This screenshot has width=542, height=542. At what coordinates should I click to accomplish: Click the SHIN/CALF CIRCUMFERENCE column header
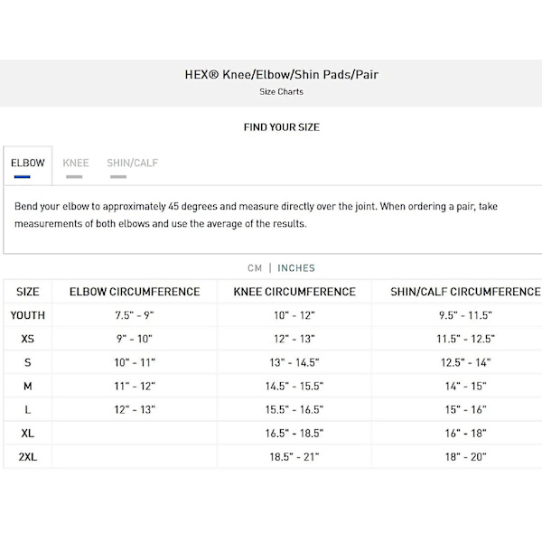(465, 292)
